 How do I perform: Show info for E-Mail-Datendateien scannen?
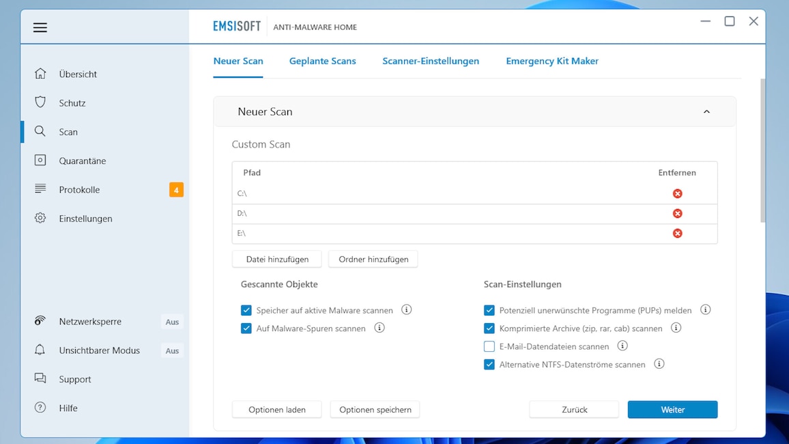622,346
